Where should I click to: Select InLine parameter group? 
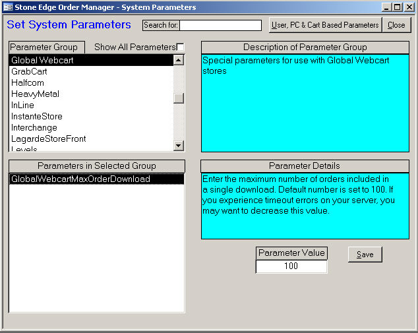click(92, 105)
